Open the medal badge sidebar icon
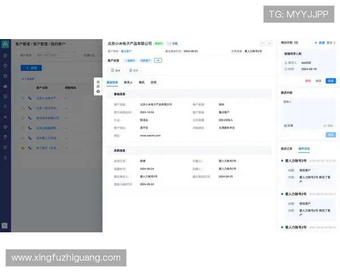This screenshot has height=272, width=340. (5, 137)
